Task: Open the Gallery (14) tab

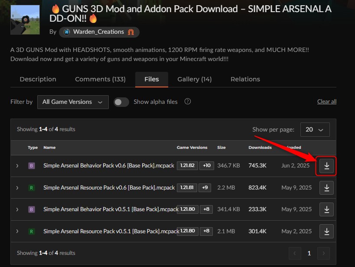Action: point(195,79)
